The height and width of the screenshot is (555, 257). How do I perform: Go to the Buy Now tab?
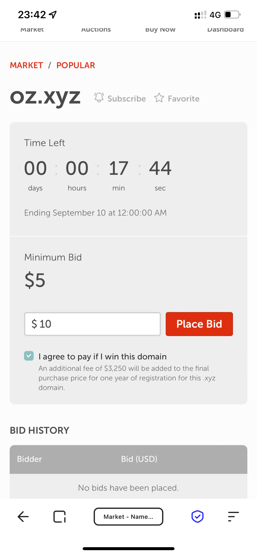click(160, 30)
